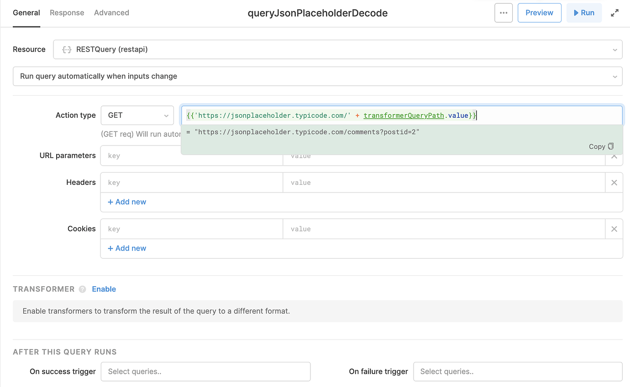
Task: Switch to the Response tab
Action: pyautogui.click(x=67, y=13)
